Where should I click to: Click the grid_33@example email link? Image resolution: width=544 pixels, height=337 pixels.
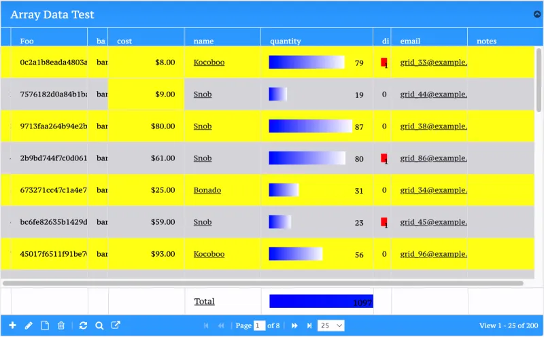click(433, 63)
